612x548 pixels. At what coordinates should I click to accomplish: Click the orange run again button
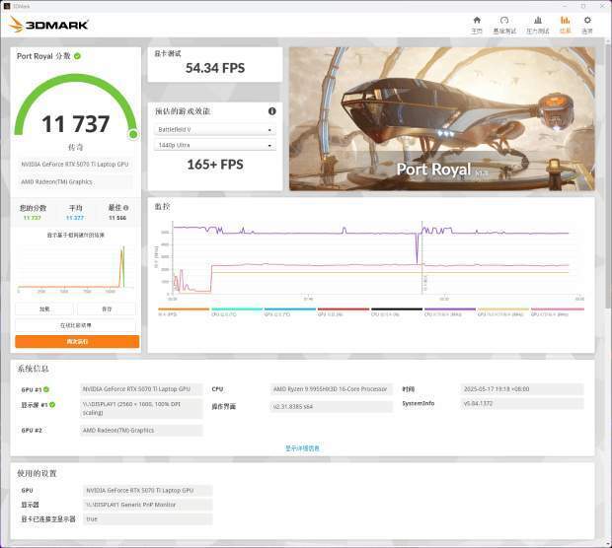[x=77, y=341]
